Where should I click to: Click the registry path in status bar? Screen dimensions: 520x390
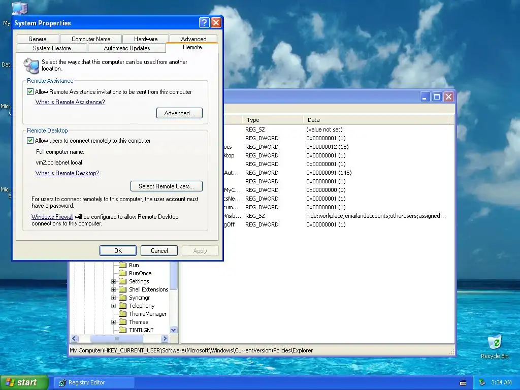pos(191,350)
